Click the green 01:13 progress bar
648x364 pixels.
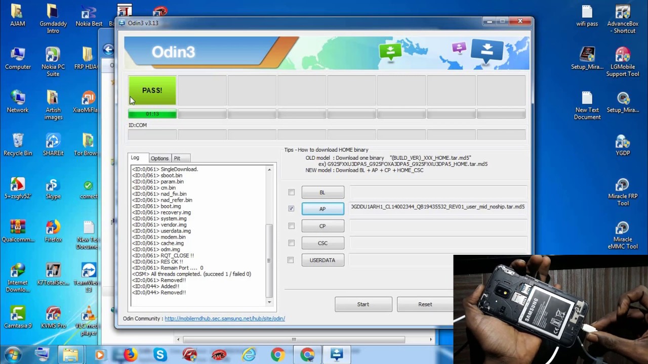coord(152,114)
